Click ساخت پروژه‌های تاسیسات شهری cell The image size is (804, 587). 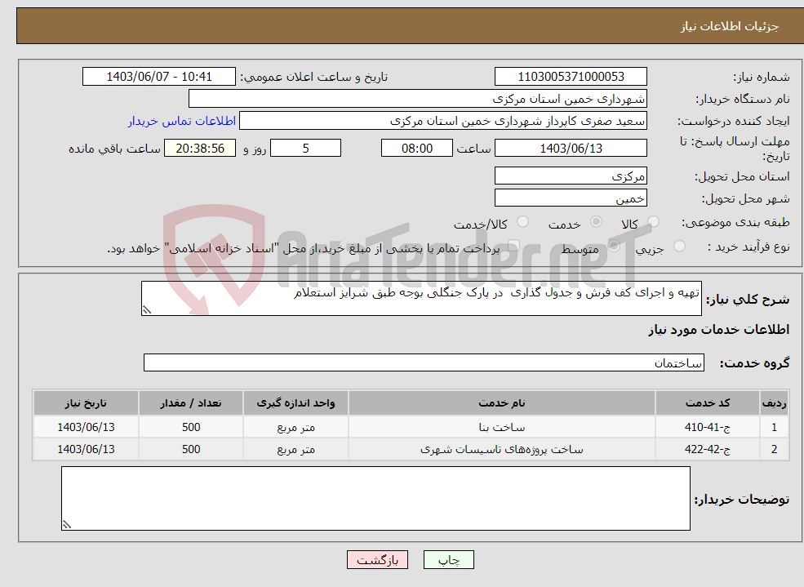(x=502, y=449)
